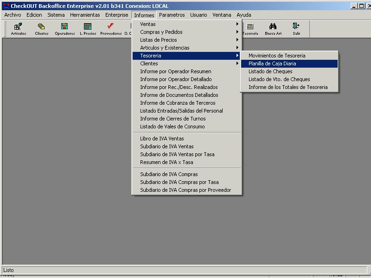Screen dimensions: 371x278
Task: Open the Ayuda menu
Action: click(244, 15)
